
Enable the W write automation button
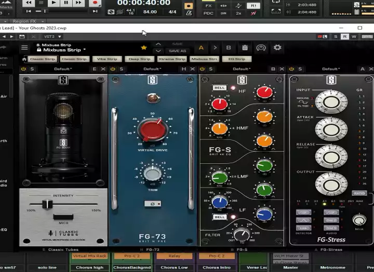(354, 36)
